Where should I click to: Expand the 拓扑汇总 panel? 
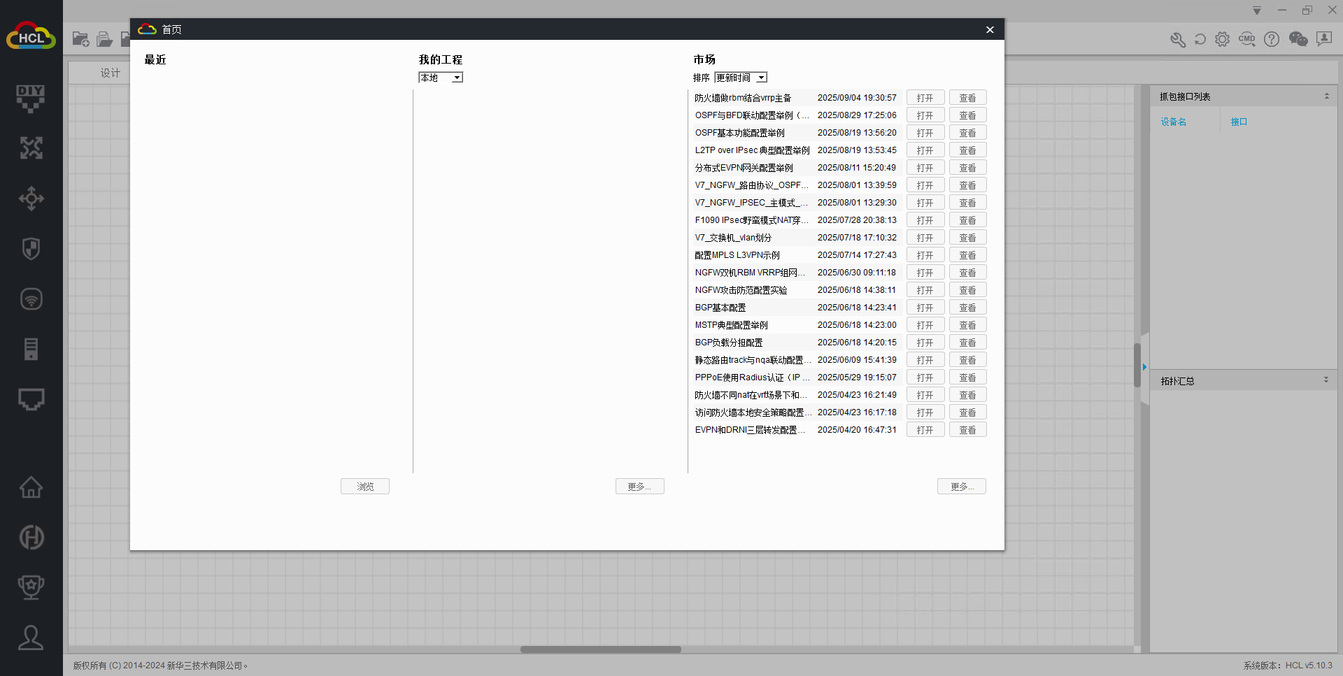(x=1326, y=380)
